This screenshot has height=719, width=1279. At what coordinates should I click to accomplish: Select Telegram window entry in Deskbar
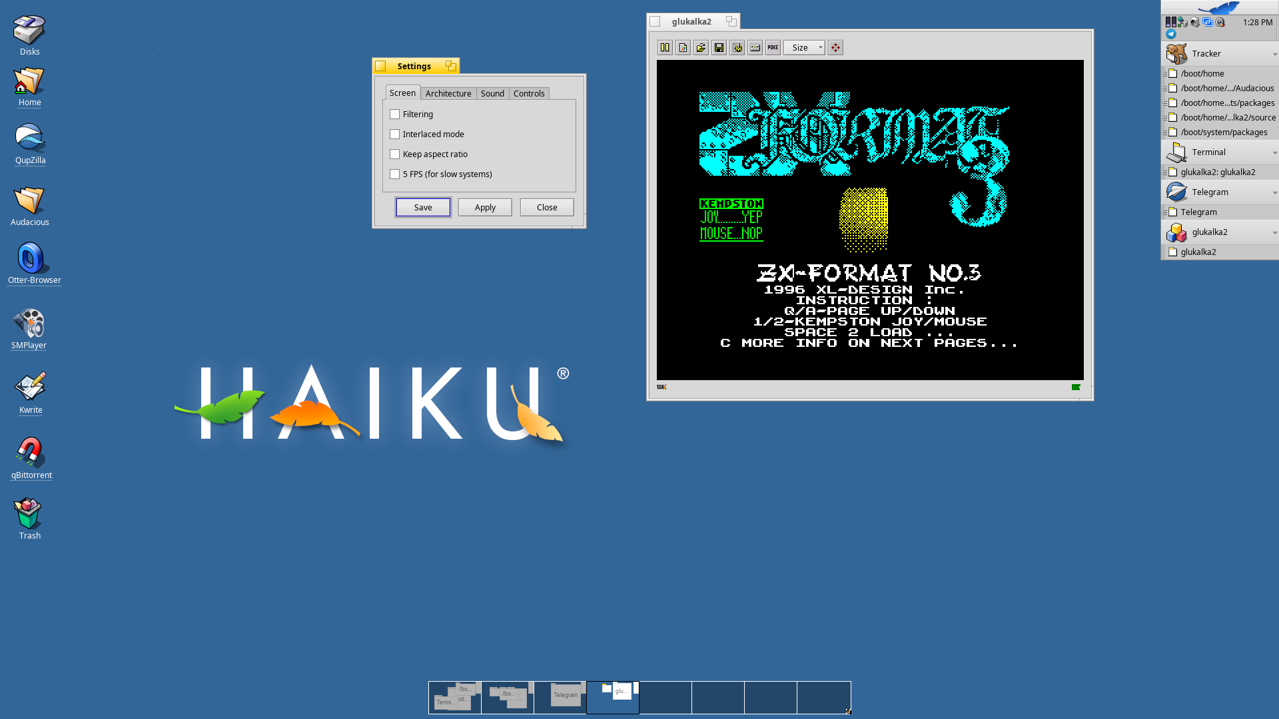(1220, 212)
